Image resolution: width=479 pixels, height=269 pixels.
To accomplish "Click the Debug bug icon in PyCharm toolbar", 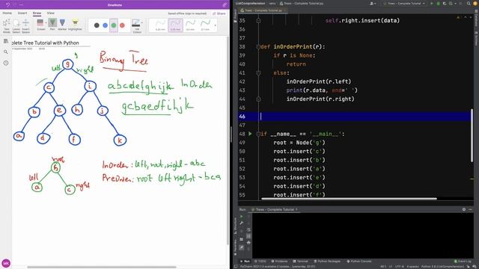I will click(x=438, y=3).
